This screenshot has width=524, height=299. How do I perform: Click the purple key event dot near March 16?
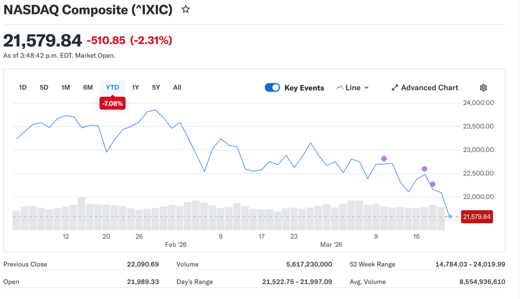pyautogui.click(x=424, y=169)
